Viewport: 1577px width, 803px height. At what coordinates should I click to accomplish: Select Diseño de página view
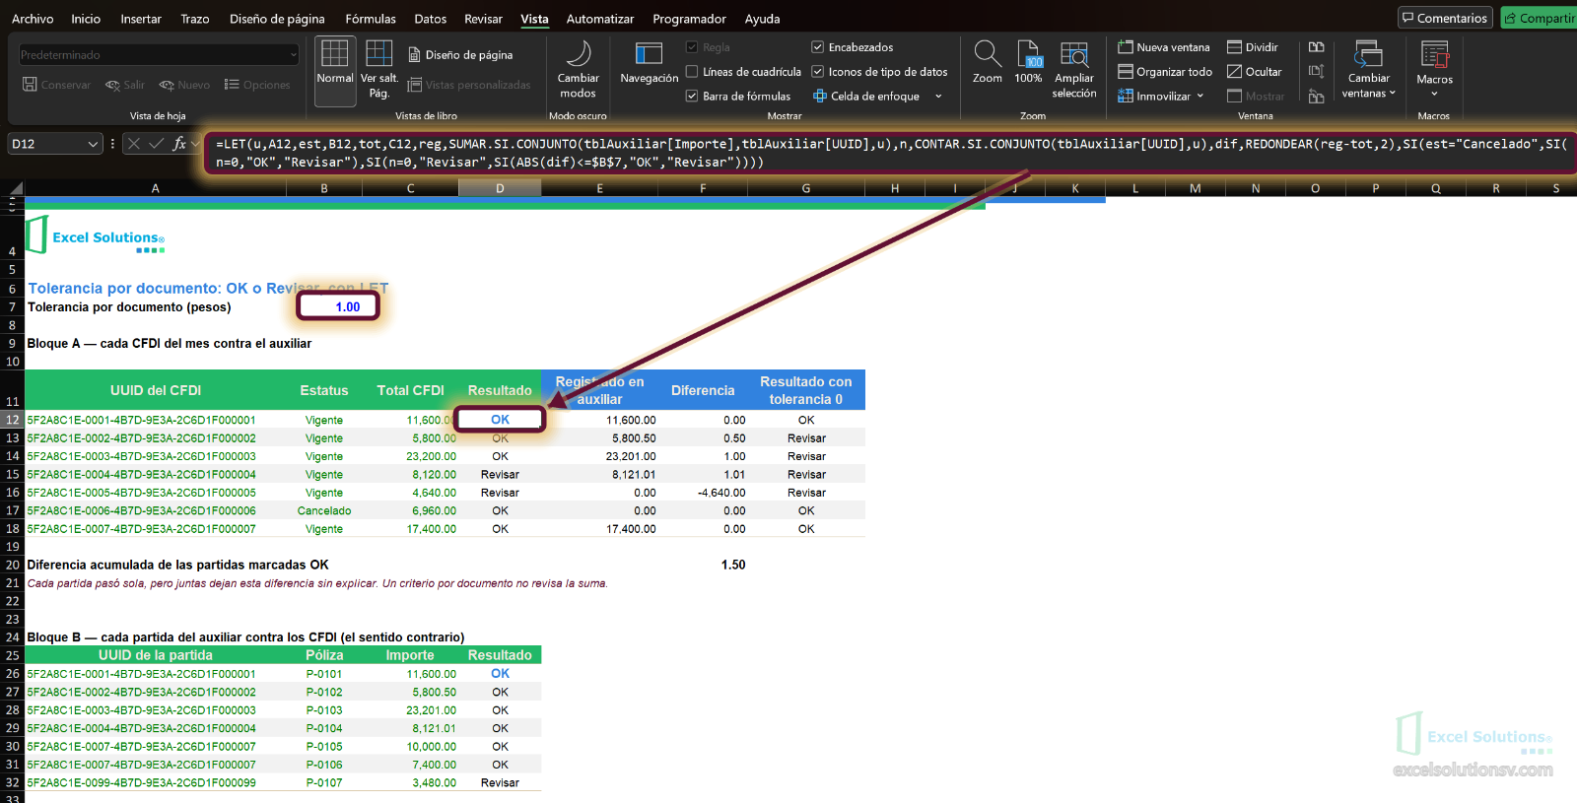click(x=460, y=55)
